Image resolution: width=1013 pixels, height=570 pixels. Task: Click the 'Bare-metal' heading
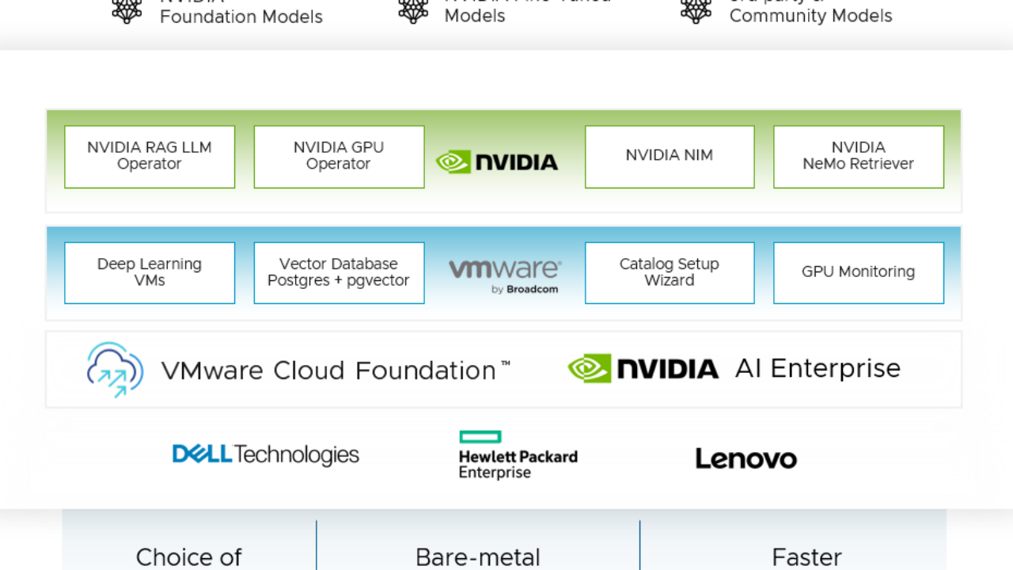pyautogui.click(x=478, y=557)
